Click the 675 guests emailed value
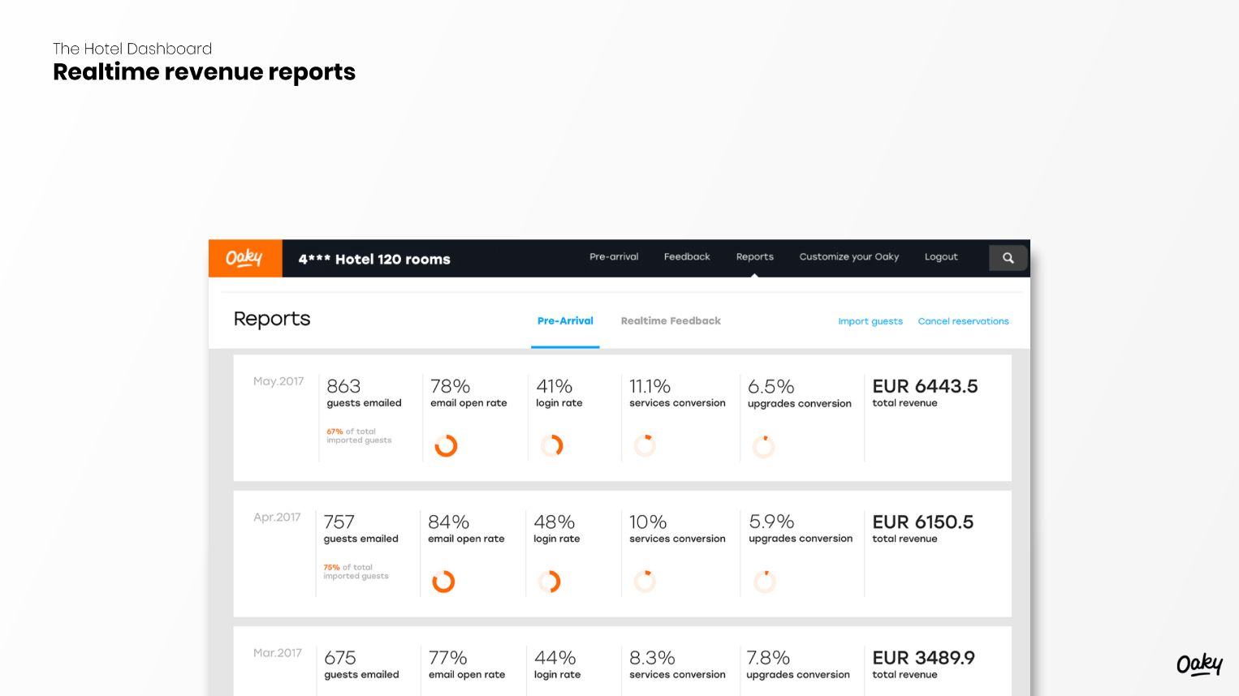The width and height of the screenshot is (1239, 696). pos(340,658)
